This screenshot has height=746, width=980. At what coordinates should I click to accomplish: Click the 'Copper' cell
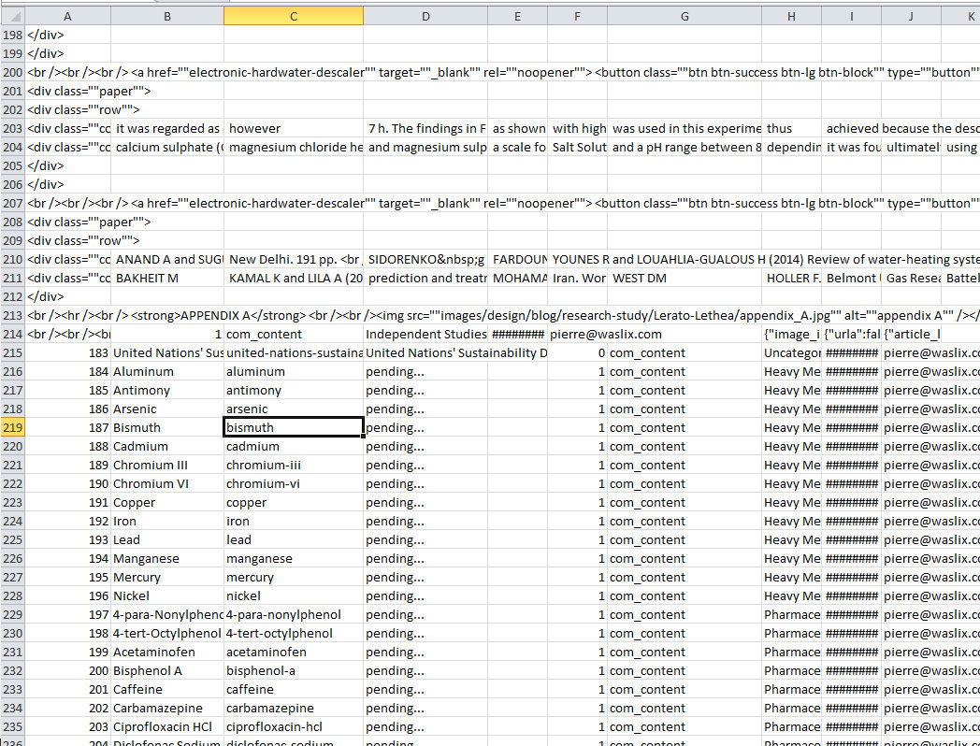click(x=167, y=502)
